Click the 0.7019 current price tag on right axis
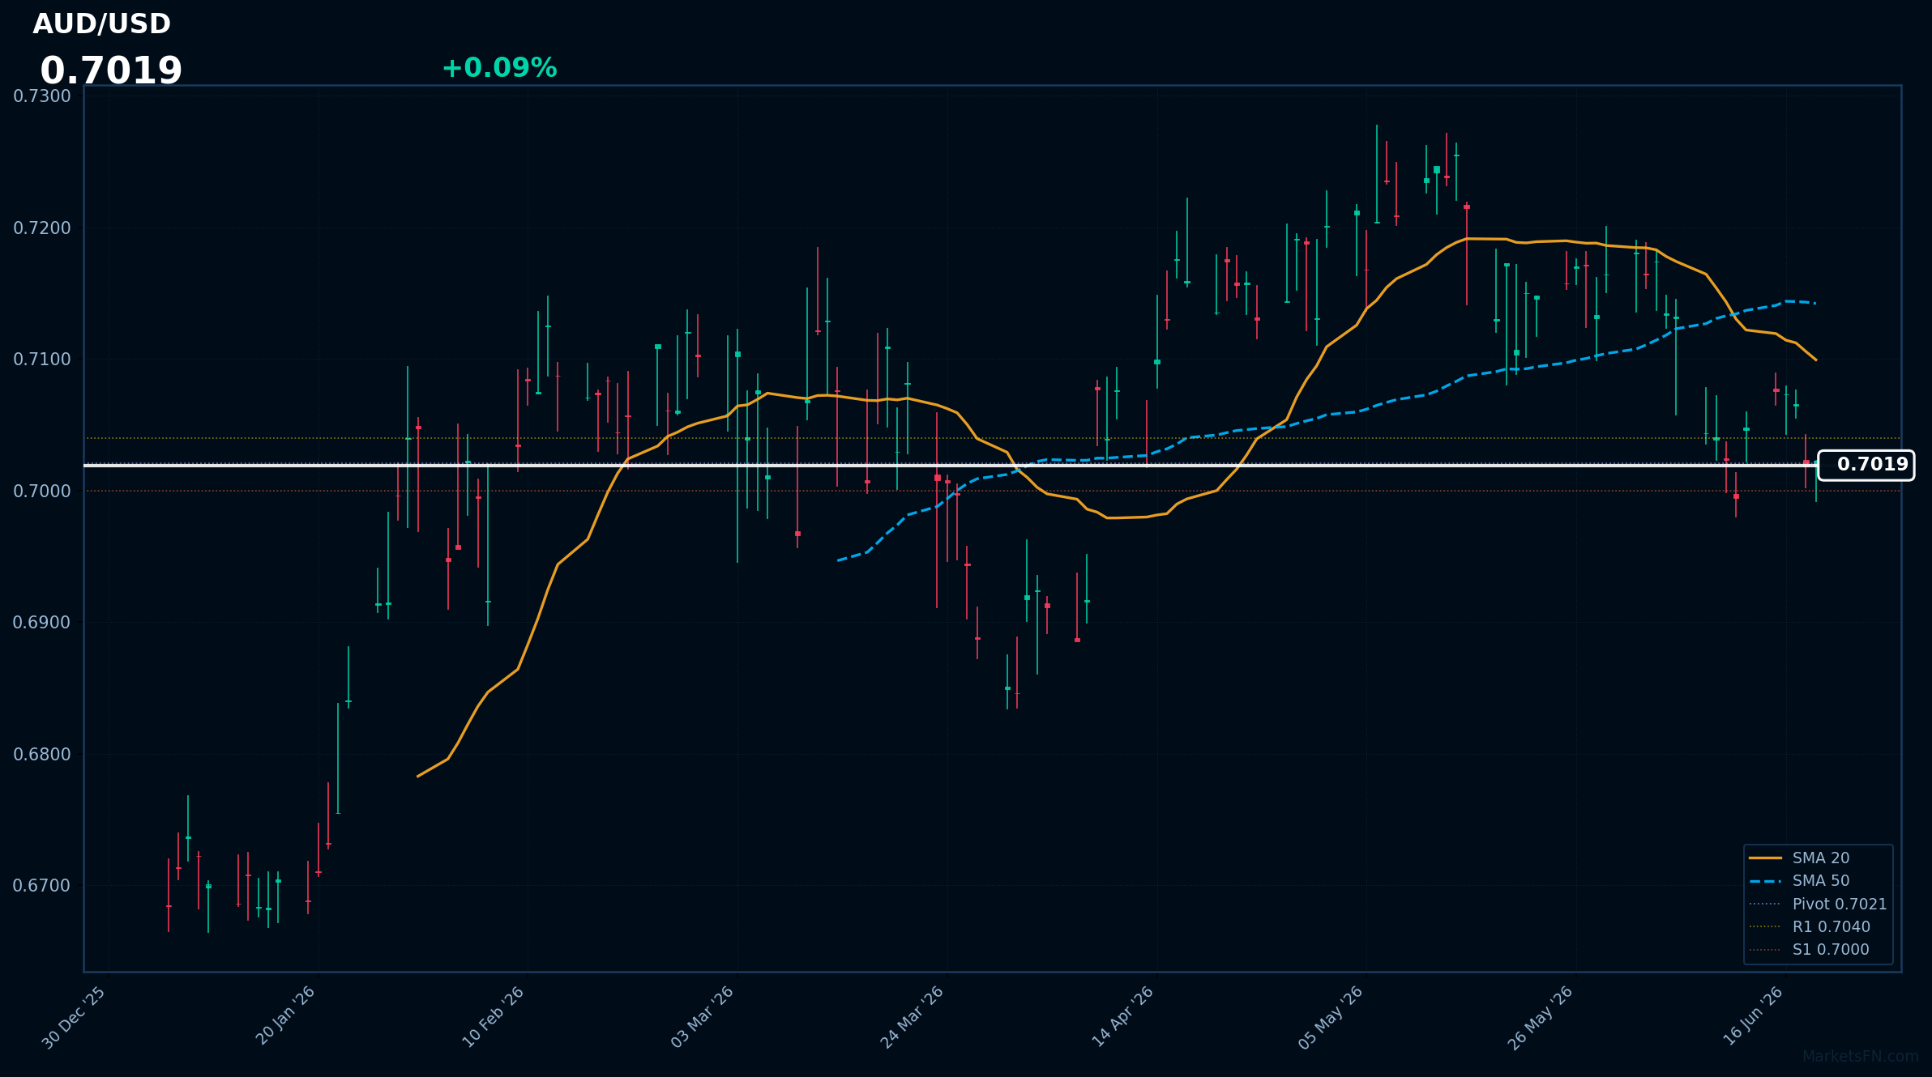 click(1866, 465)
